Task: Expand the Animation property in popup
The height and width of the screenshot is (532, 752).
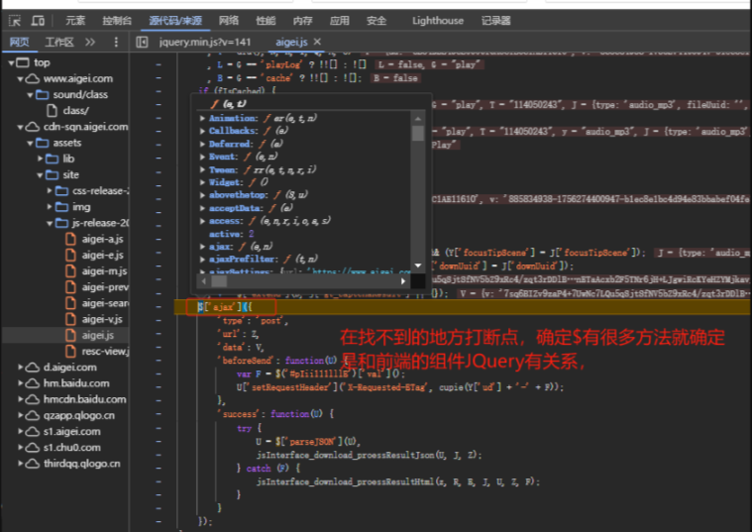Action: coord(202,118)
